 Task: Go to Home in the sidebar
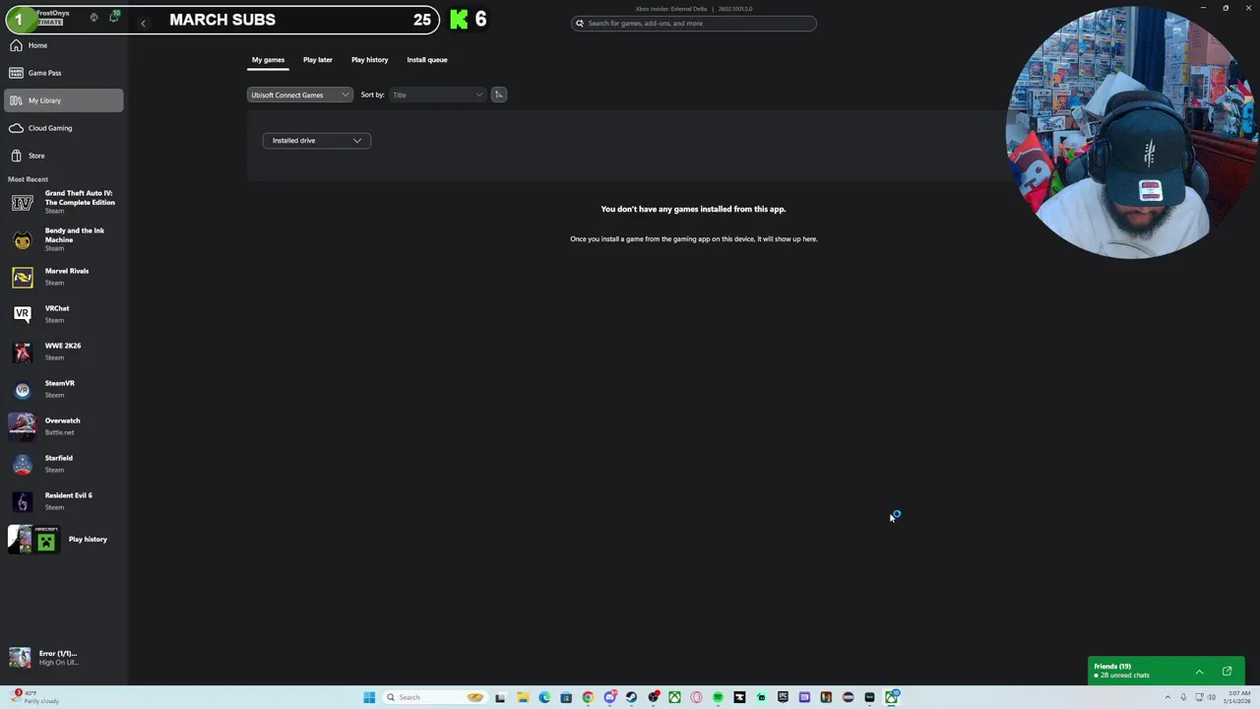click(x=63, y=45)
